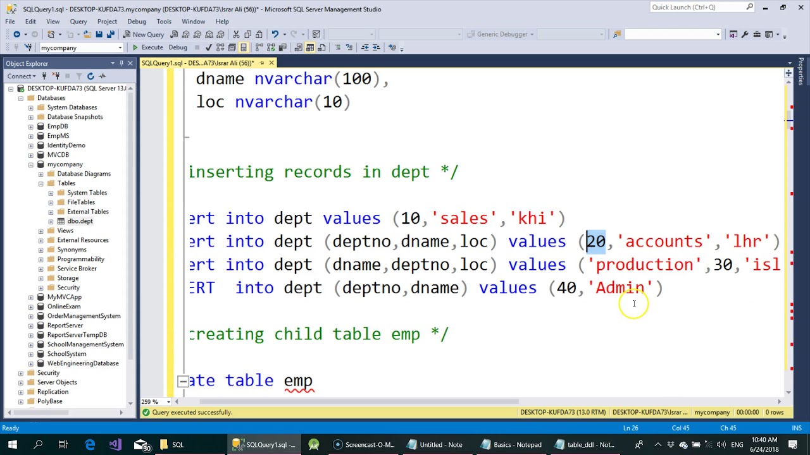Click the Undo arrow icon

click(275, 34)
